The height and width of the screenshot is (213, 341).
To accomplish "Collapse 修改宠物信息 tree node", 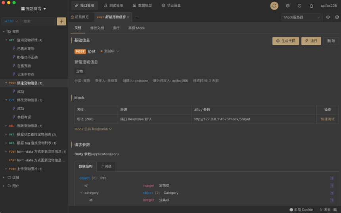I will click(6, 100).
